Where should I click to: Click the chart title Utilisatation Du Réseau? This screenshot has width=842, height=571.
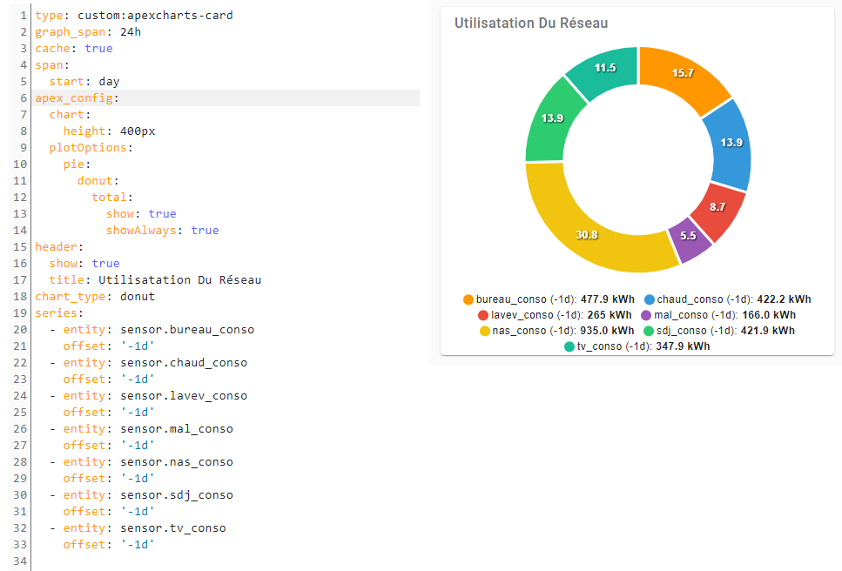pos(532,24)
